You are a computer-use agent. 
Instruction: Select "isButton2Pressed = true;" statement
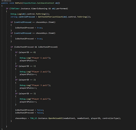(x=29, y=39)
